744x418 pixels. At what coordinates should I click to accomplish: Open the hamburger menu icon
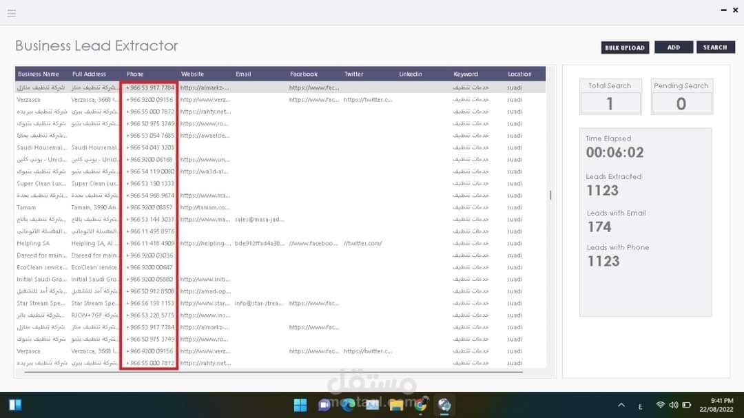[12, 13]
